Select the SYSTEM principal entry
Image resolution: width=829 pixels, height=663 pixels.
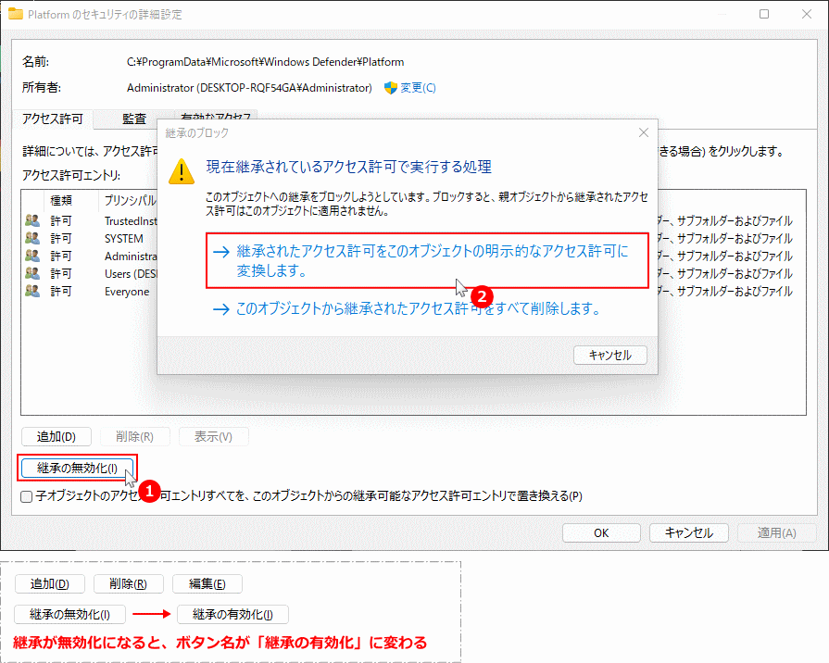[x=124, y=239]
